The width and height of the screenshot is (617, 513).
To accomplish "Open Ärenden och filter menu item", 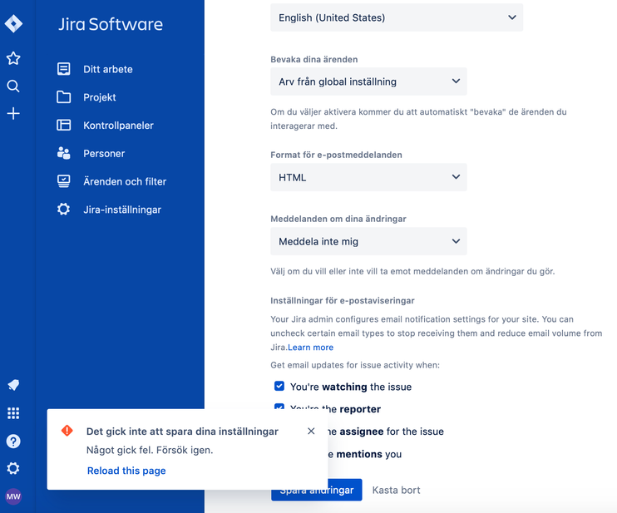I will point(125,181).
